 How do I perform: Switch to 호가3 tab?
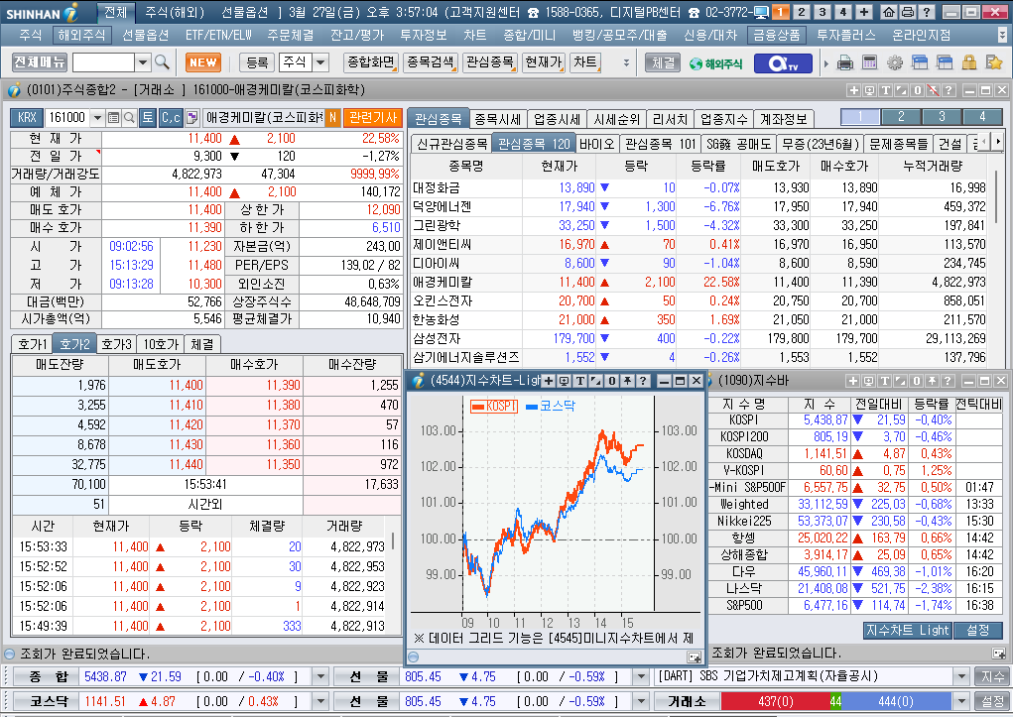tap(116, 344)
